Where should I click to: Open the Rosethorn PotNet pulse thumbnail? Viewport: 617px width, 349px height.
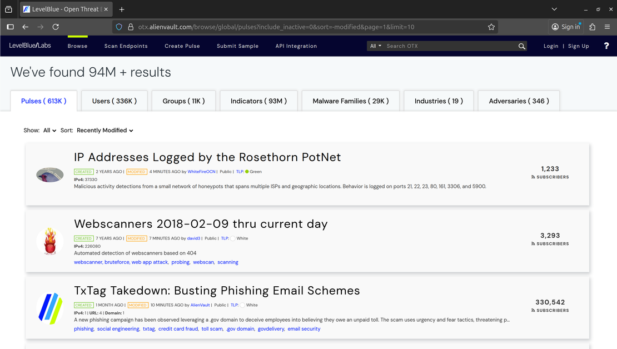[50, 175]
